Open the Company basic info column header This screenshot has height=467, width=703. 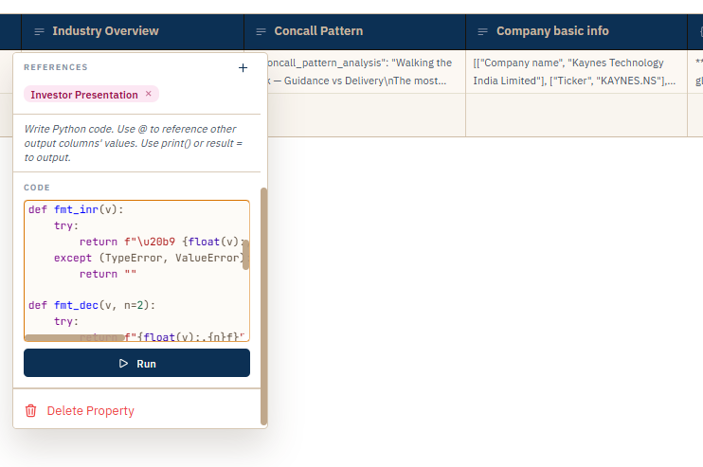(x=577, y=31)
